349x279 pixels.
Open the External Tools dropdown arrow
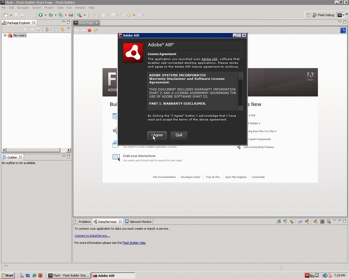[85, 15]
